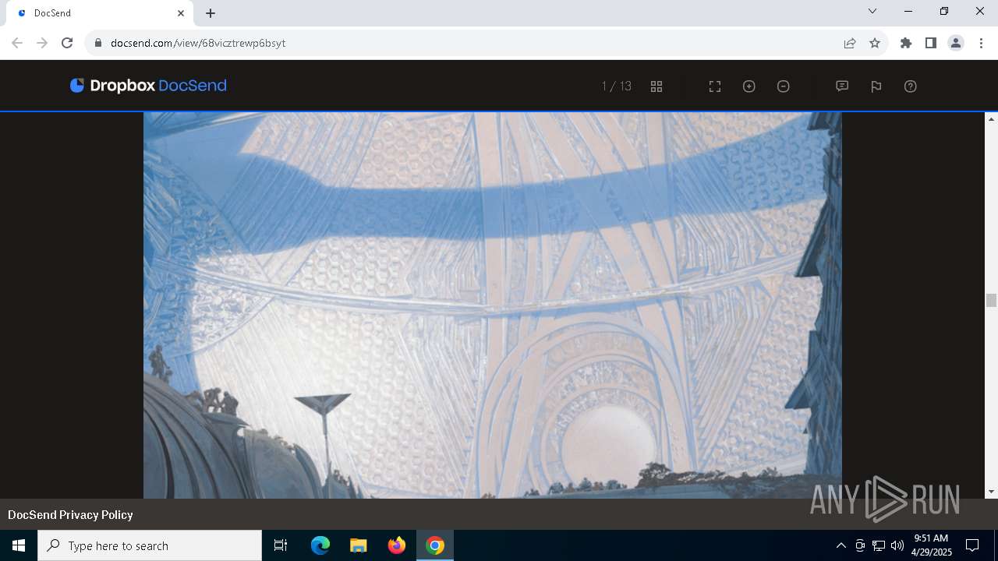The height and width of the screenshot is (561, 998).
Task: Click the scrollbar up arrow
Action: [991, 119]
